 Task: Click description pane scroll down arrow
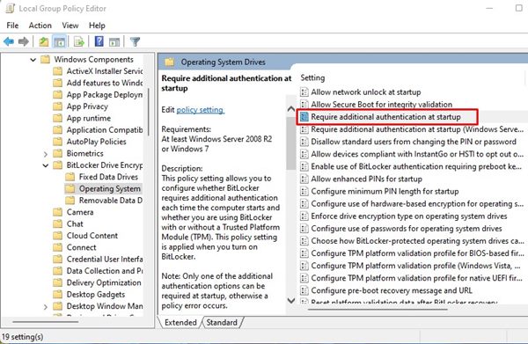pyautogui.click(x=291, y=300)
